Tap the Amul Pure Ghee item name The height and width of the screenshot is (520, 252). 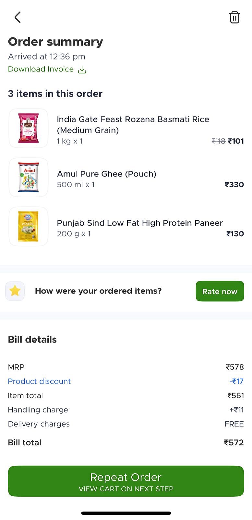(x=107, y=174)
